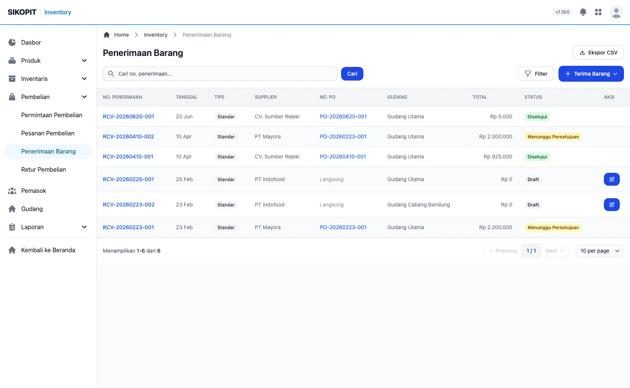Screen dimensions: 630x388
Task: Open the notifications bell
Action: (x=583, y=12)
